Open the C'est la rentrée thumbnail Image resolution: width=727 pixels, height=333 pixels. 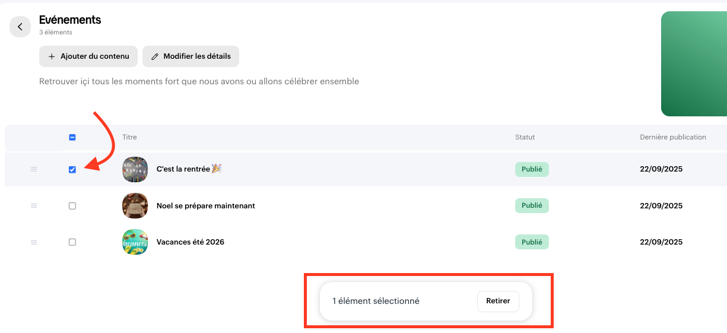[135, 169]
